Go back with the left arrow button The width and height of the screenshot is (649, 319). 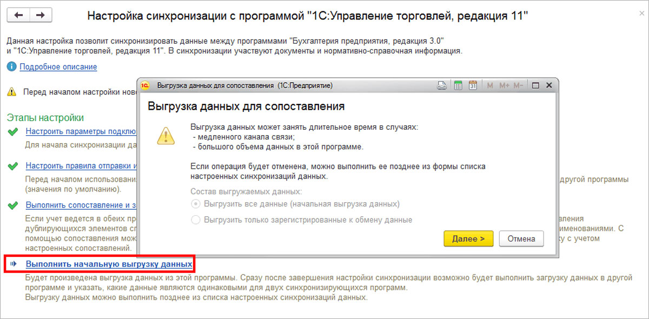coord(19,15)
